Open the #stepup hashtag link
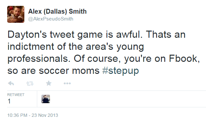This screenshot has width=206, height=123. pyautogui.click(x=120, y=71)
